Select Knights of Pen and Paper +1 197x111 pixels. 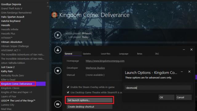click(x=16, y=92)
